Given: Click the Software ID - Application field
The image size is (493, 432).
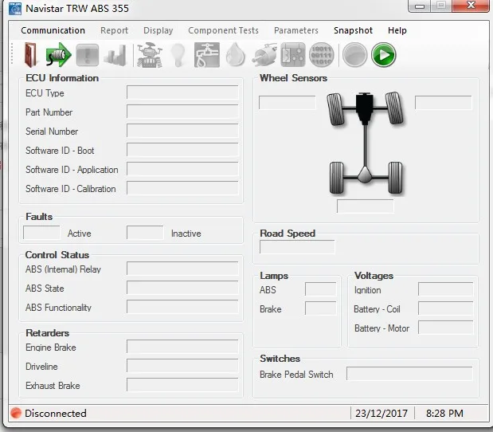Looking at the screenshot, I should [182, 169].
